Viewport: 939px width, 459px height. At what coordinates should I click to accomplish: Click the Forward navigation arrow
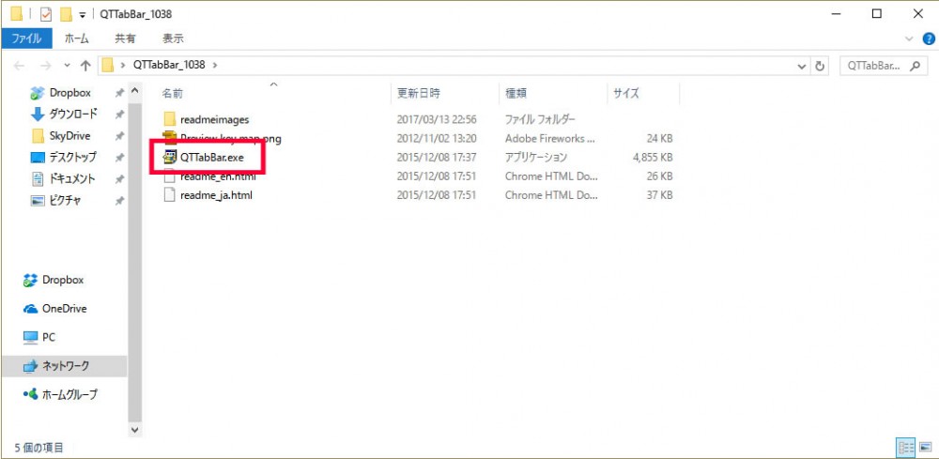pyautogui.click(x=45, y=66)
